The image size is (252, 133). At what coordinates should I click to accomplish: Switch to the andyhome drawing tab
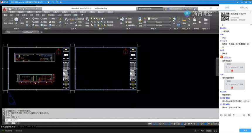pyautogui.click(x=28, y=32)
